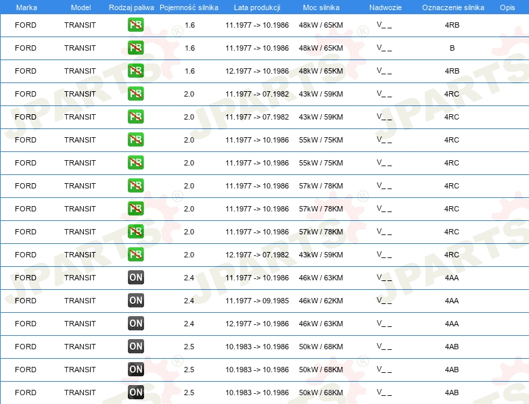The width and height of the screenshot is (529, 404).
Task: Click the 4RC cell in the 12.1977 -> 07.1982 row
Action: [x=452, y=255]
